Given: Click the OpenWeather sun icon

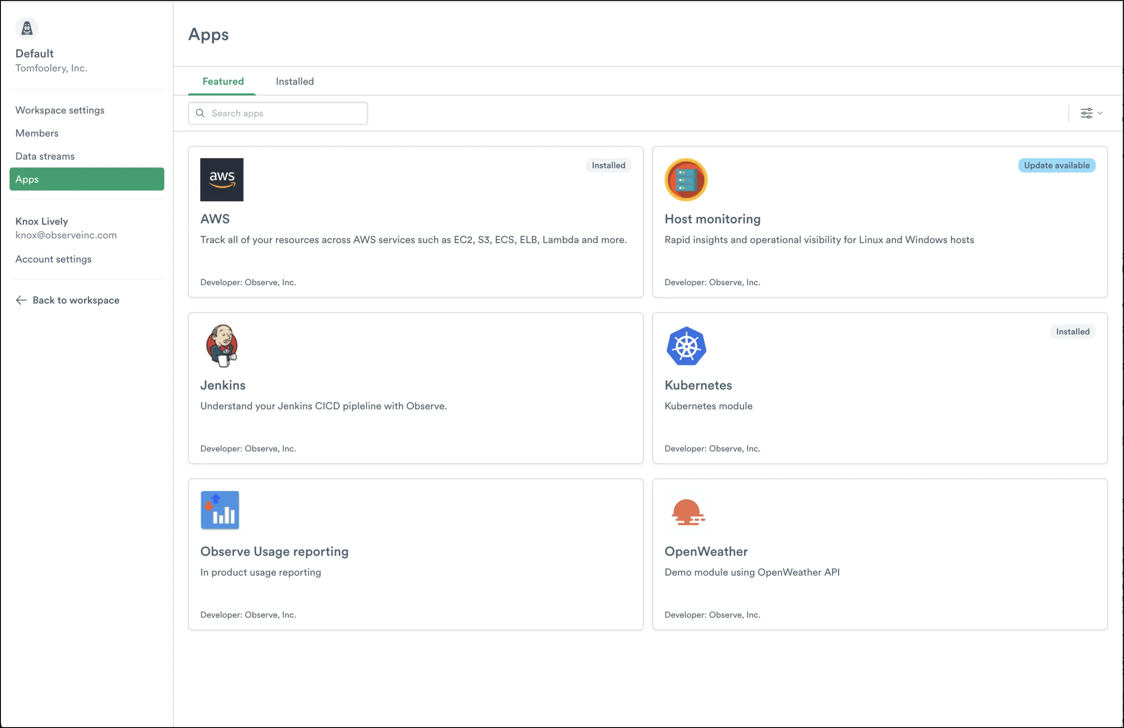Looking at the screenshot, I should coord(688,512).
